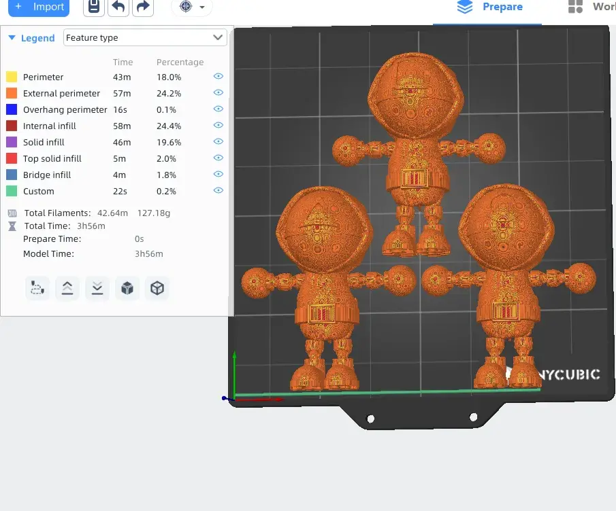Click the Top solid infill label
The height and width of the screenshot is (511, 616).
click(52, 159)
